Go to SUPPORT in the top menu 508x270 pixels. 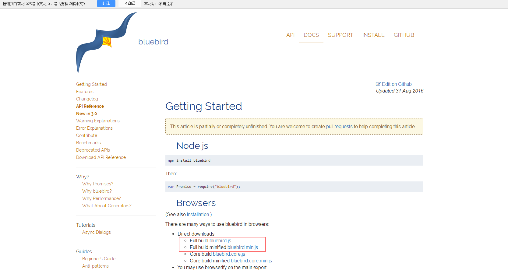tap(340, 35)
